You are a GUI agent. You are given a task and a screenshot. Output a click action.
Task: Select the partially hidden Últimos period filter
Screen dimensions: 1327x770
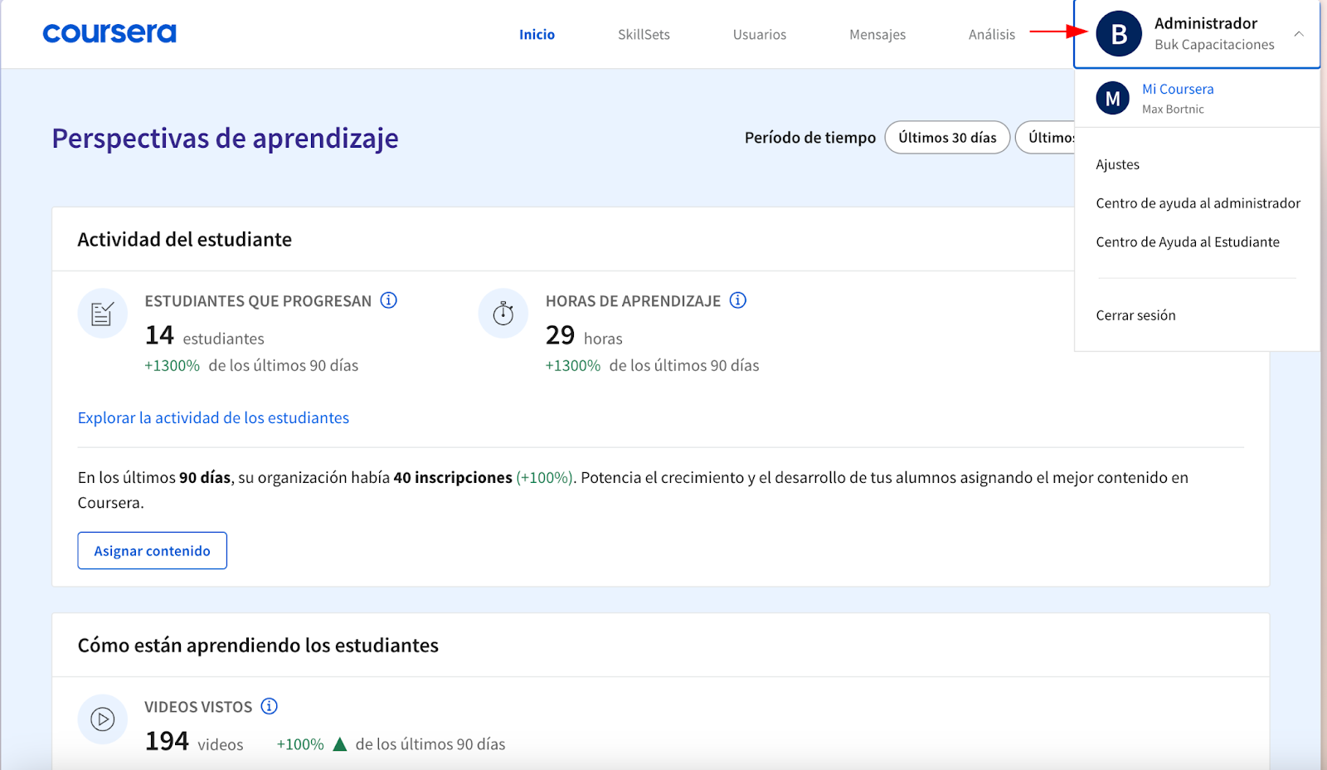pyautogui.click(x=1047, y=138)
